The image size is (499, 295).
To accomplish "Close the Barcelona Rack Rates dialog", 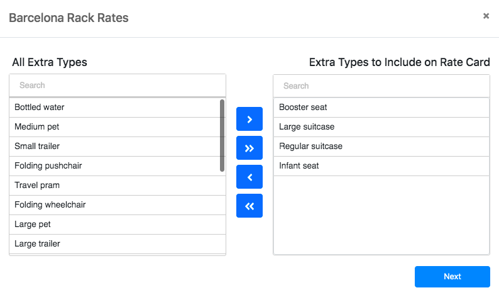I will coord(486,16).
